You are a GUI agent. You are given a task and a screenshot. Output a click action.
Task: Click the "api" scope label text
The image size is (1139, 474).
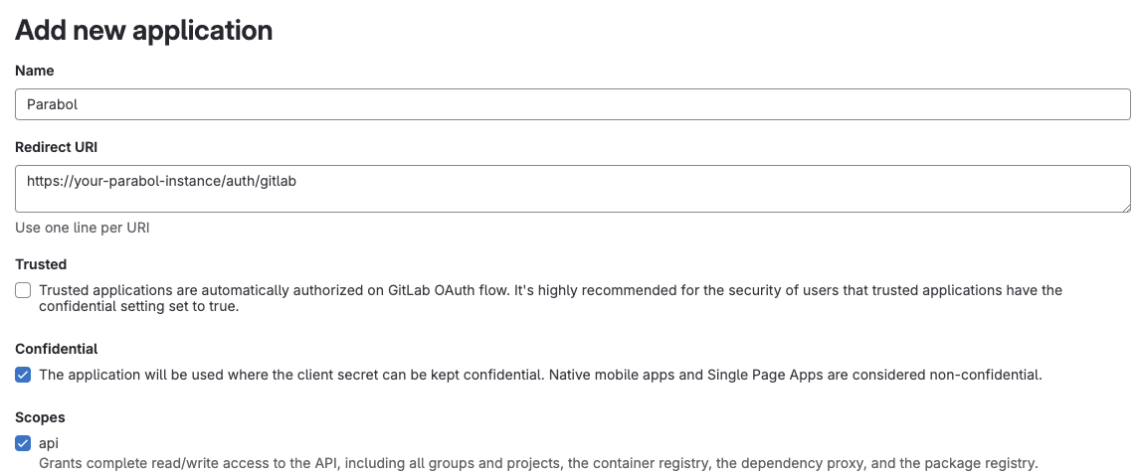click(x=49, y=443)
